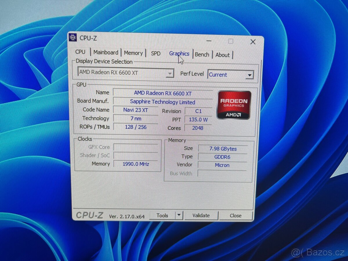The height and width of the screenshot is (261, 348).
Task: Minimize the CPU-Z window
Action: [x=208, y=41]
